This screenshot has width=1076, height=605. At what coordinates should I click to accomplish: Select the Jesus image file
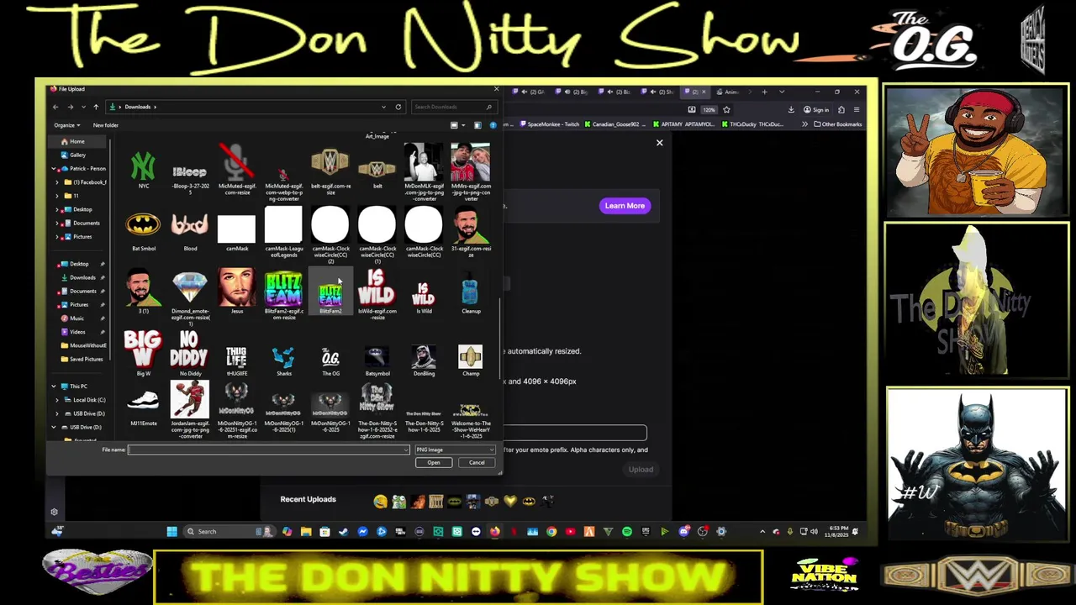pyautogui.click(x=237, y=292)
